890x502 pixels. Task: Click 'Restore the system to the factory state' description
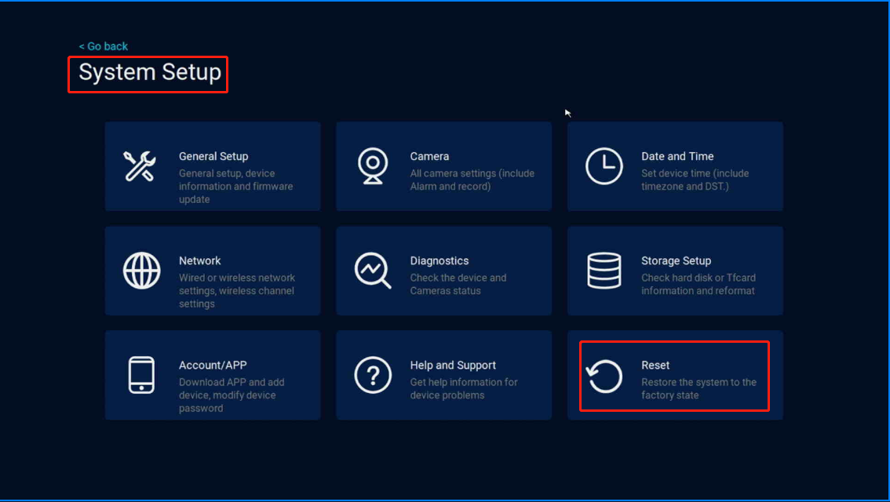click(x=699, y=389)
